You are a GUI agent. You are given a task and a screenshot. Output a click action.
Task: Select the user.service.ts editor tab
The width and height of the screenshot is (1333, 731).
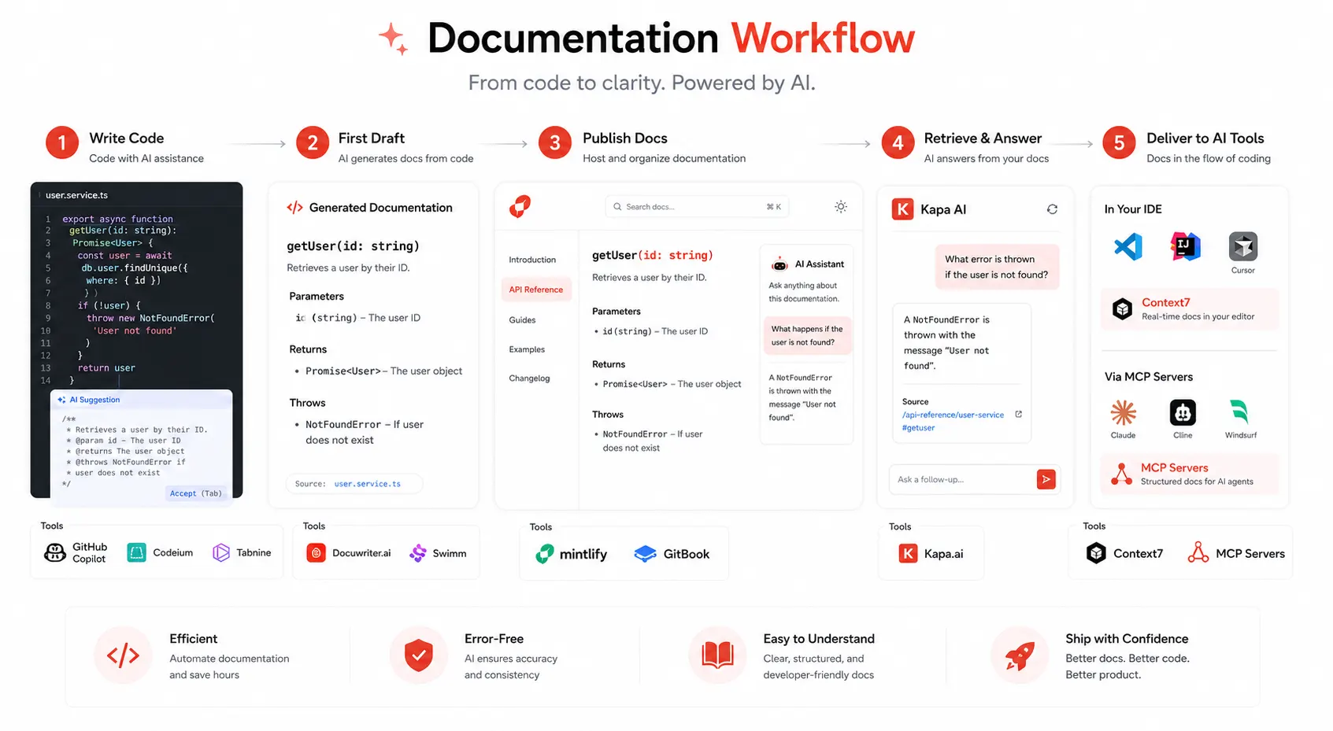76,195
